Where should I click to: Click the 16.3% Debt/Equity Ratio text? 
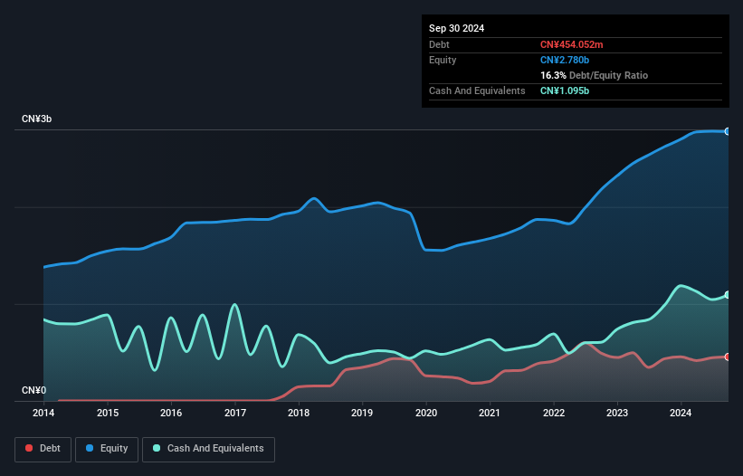[x=594, y=75]
